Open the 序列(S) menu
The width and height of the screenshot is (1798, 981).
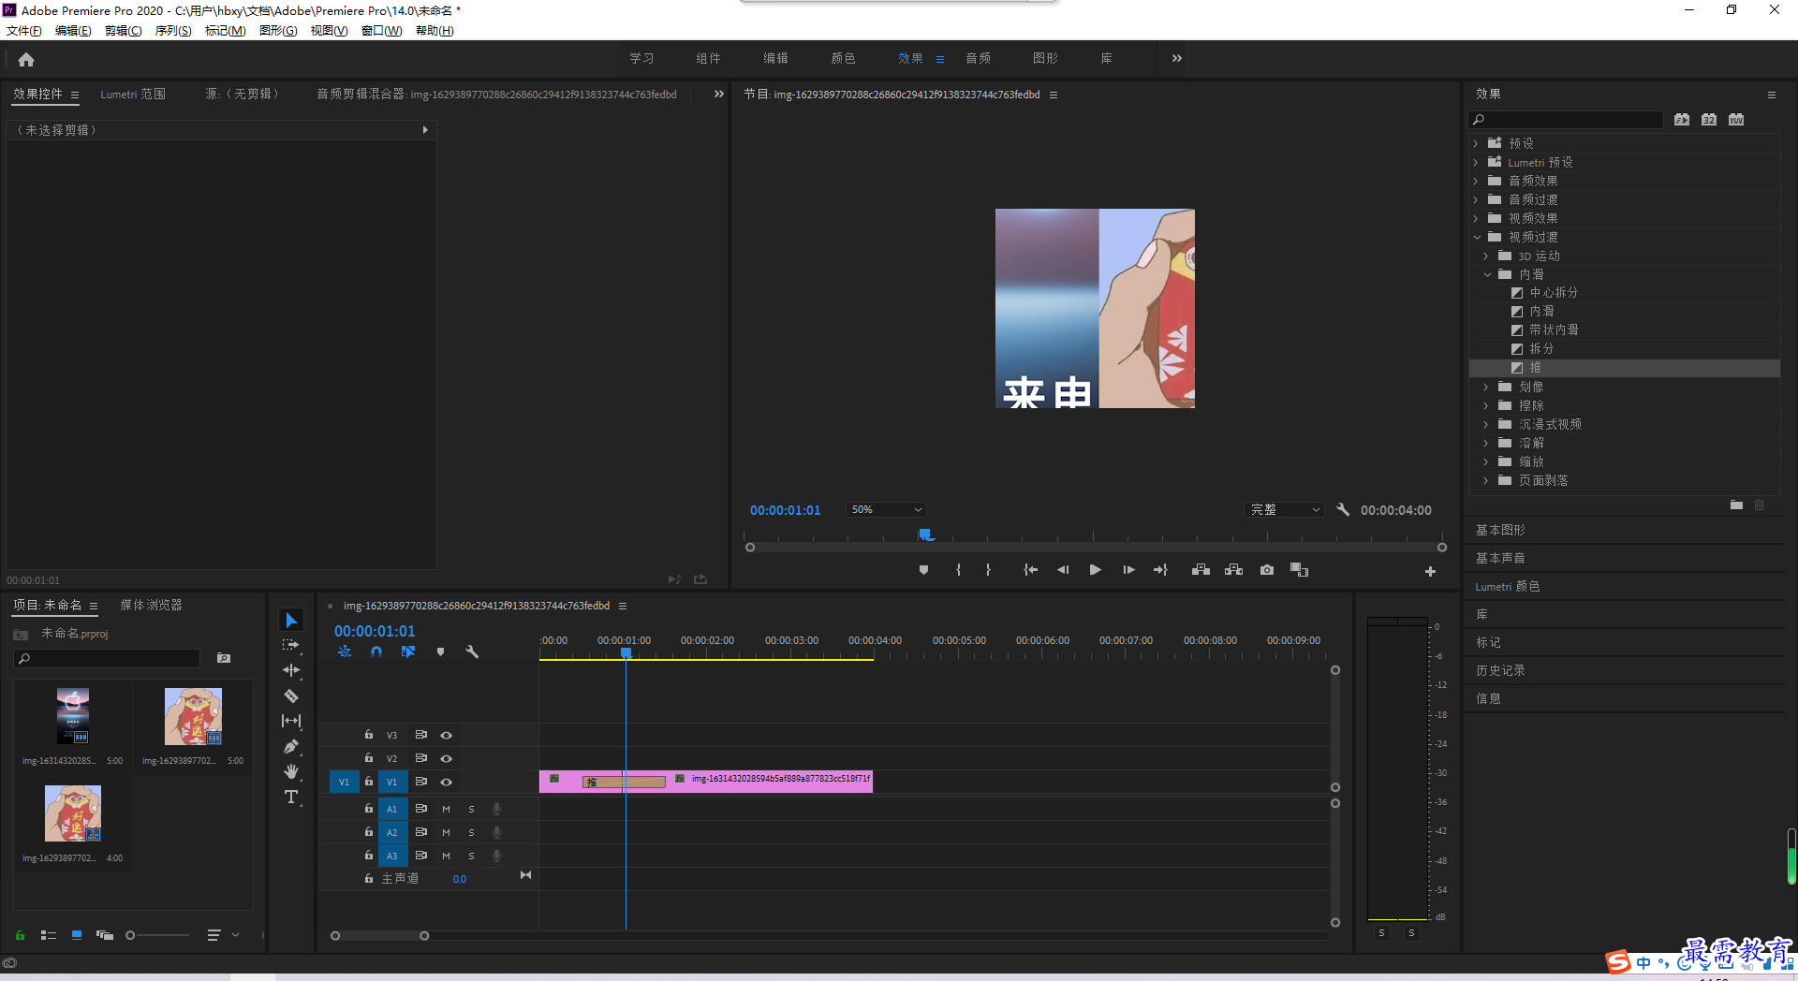click(173, 31)
